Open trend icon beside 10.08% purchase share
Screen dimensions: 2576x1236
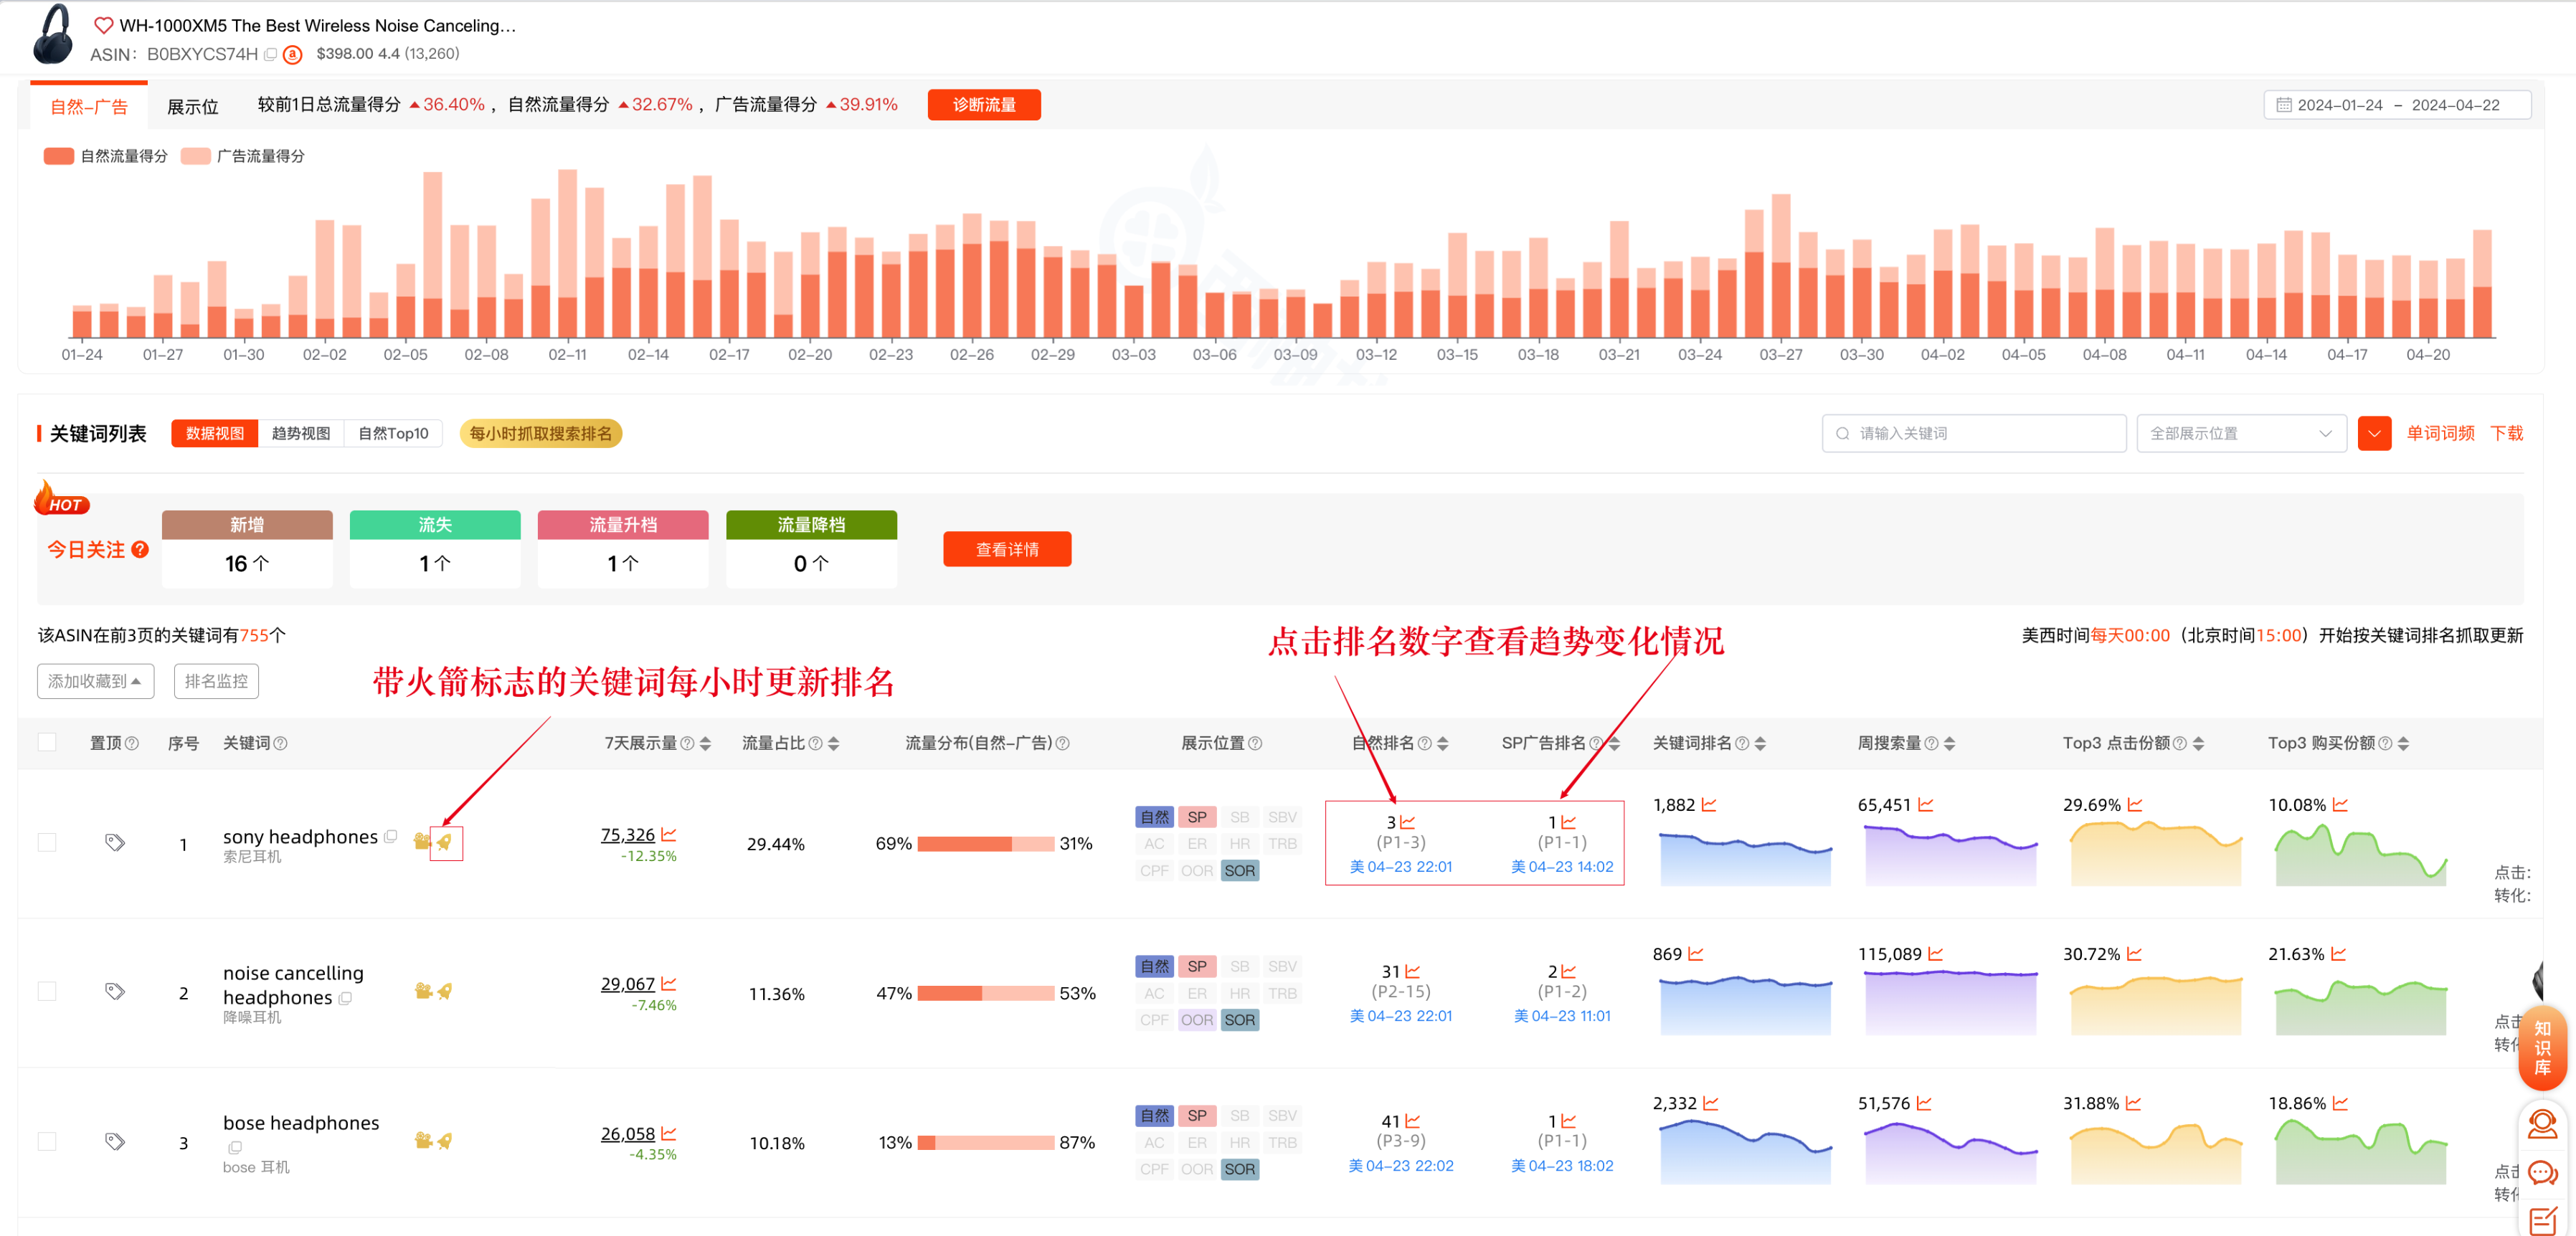(x=2340, y=805)
